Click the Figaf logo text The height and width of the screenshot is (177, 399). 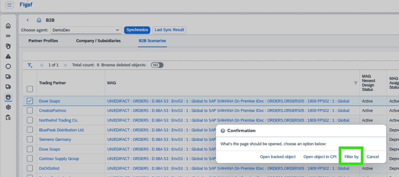(x=26, y=5)
